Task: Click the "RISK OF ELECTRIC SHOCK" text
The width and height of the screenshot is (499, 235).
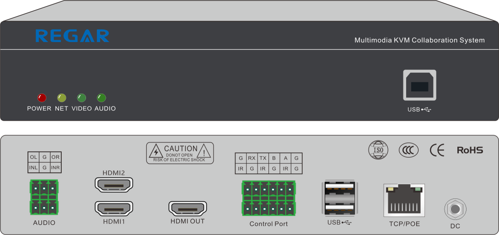Action: (179, 160)
